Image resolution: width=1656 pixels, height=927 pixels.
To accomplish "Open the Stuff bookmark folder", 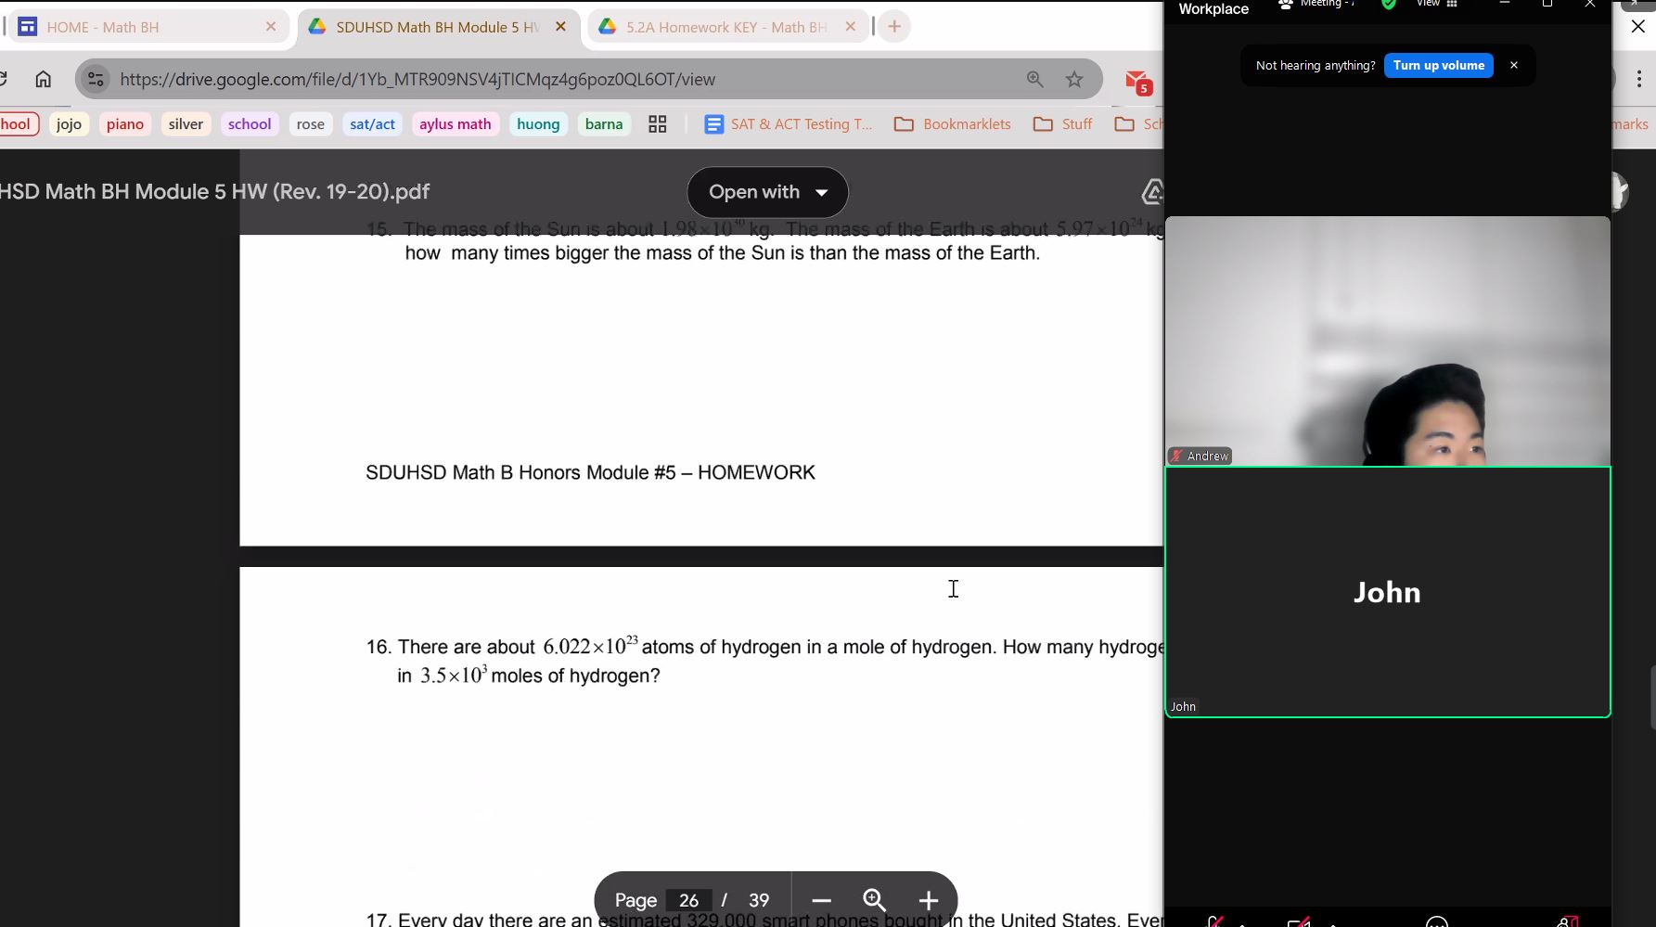I will click(x=1063, y=124).
